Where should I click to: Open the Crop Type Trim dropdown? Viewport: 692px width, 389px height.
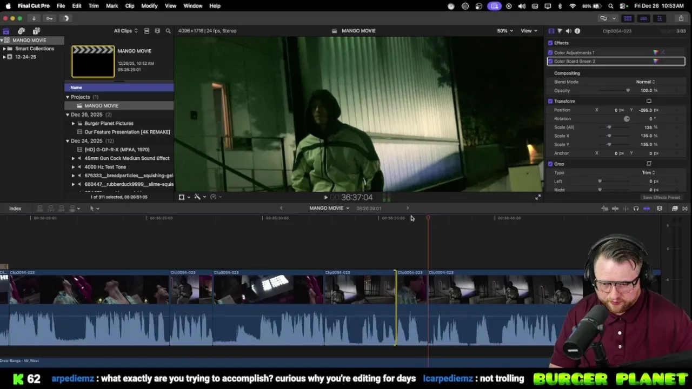tap(648, 172)
